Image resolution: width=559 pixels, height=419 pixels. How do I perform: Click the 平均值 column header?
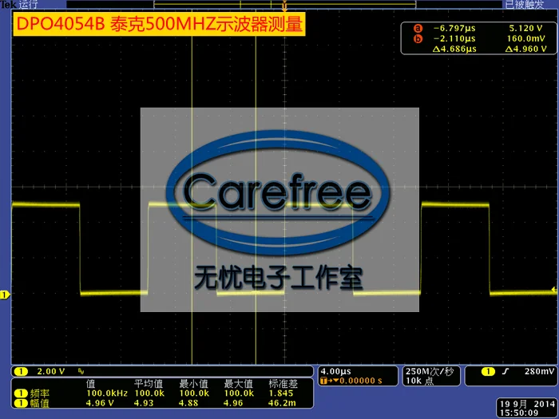(149, 384)
